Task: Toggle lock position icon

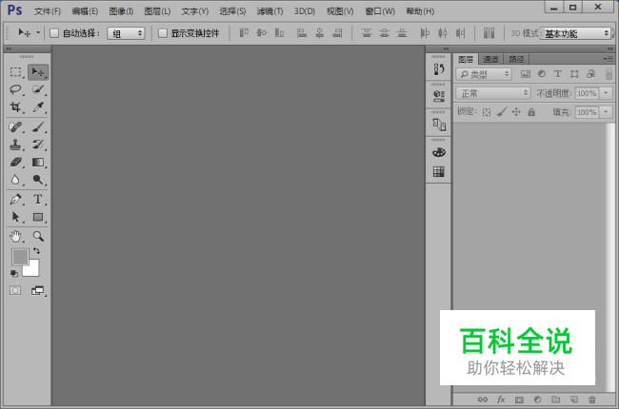Action: pos(516,112)
